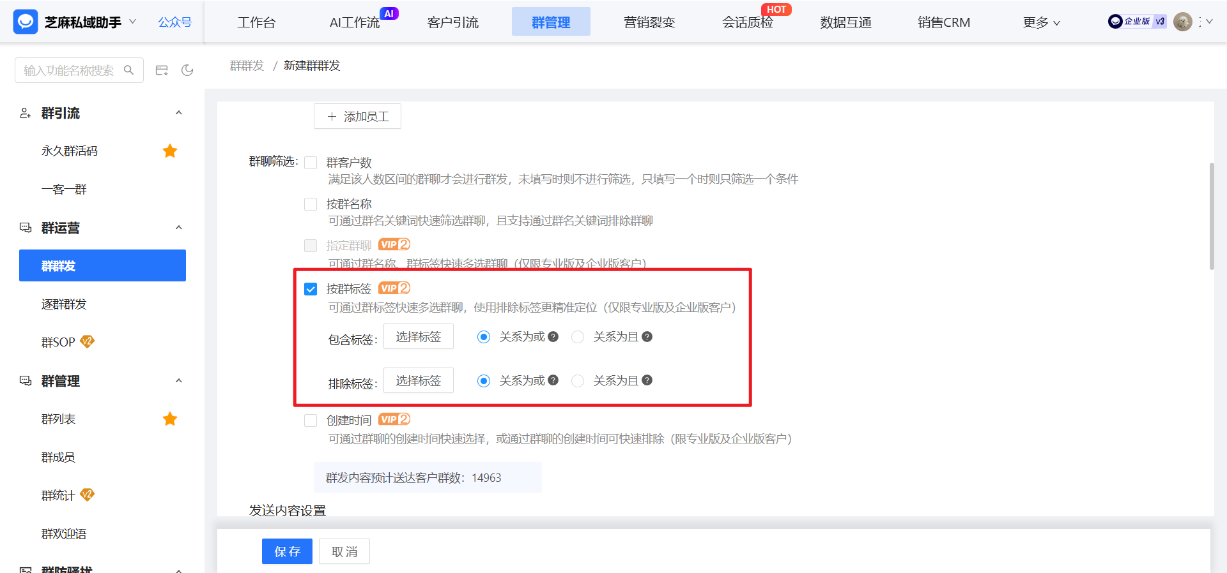Viewport: 1227px width, 573px height.
Task: Collapse the 群运营 section
Action: [179, 228]
